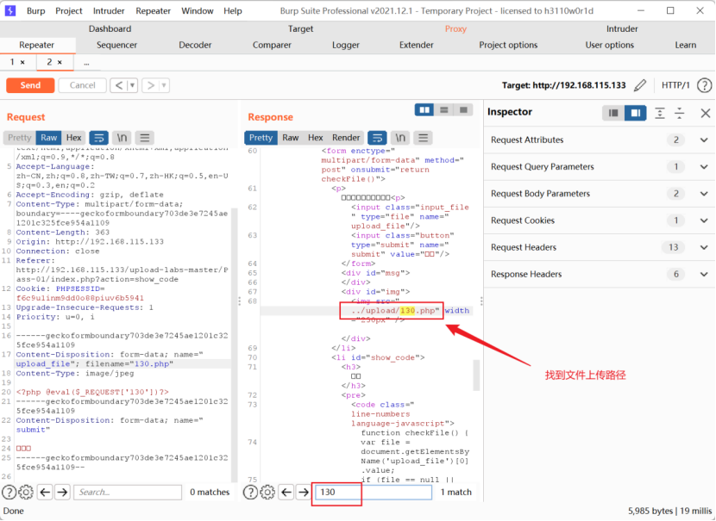The image size is (716, 521).
Task: Click Response panel vertical scrollbar
Action: [476, 375]
